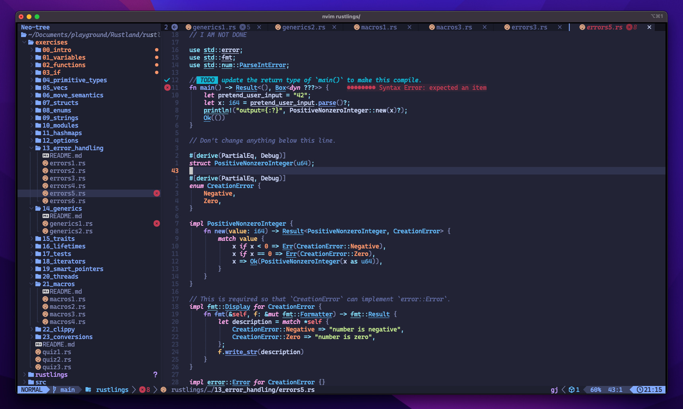Close the macros1.rs tab

(x=409, y=27)
